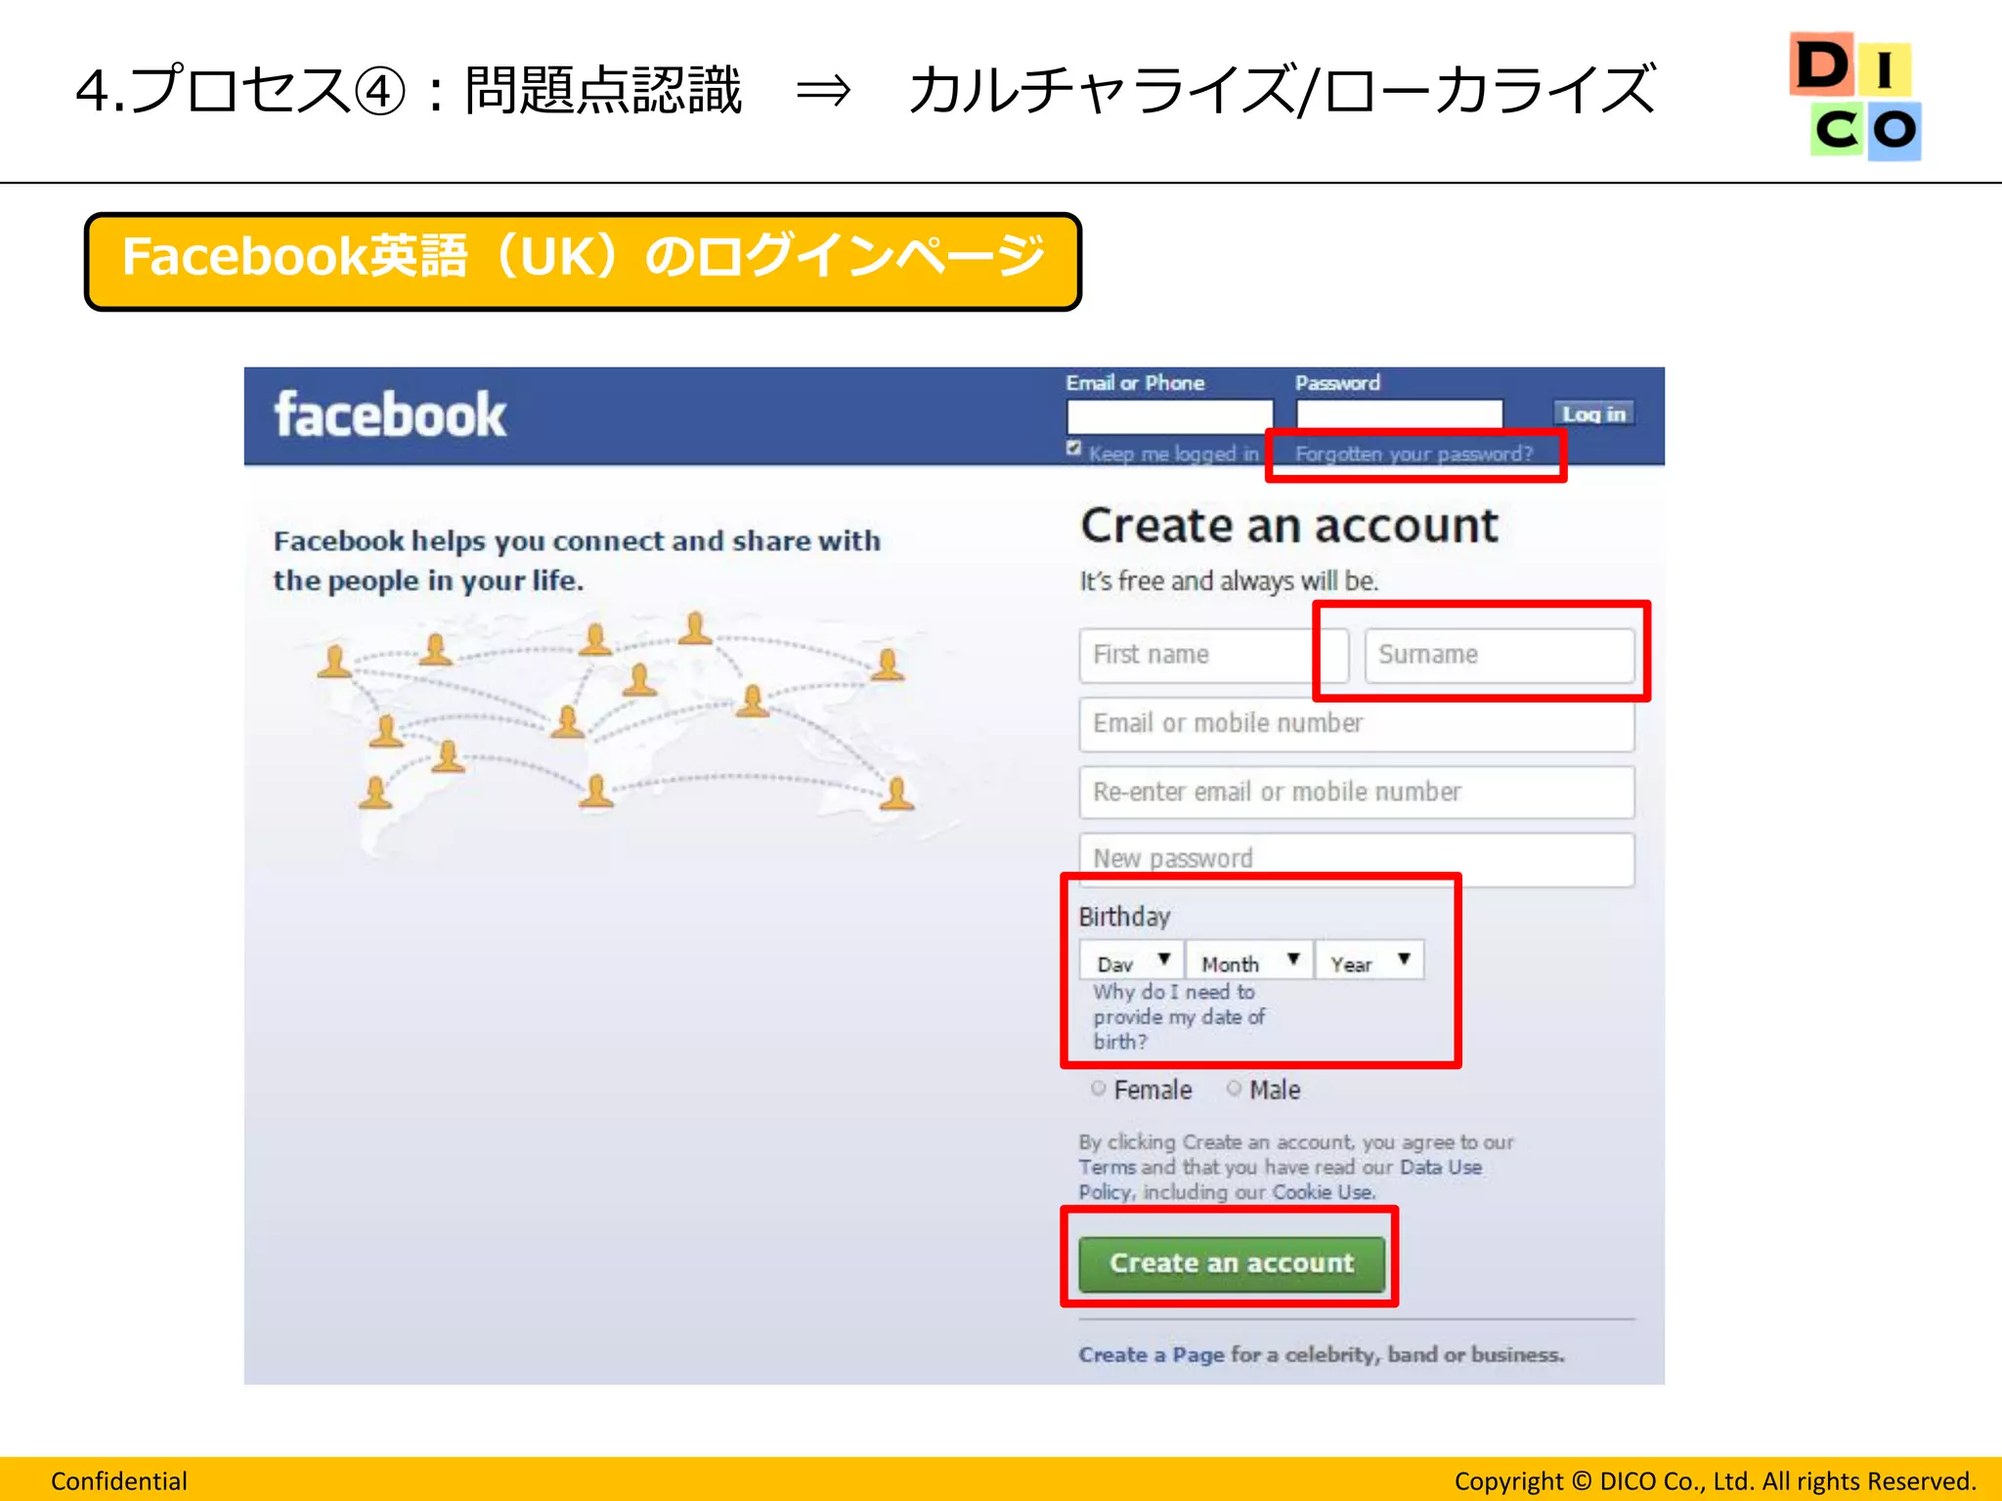Click the 'Confidential' footer text

coord(119,1481)
